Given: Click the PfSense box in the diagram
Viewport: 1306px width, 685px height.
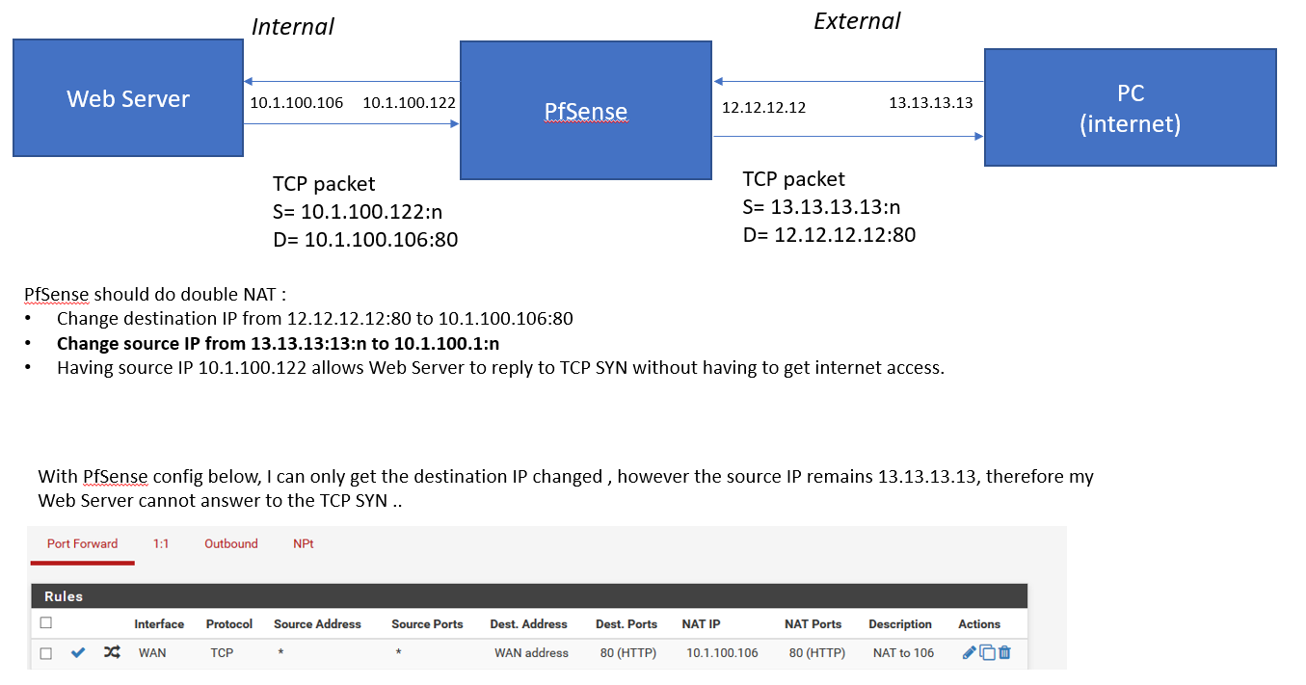Looking at the screenshot, I should tap(585, 111).
